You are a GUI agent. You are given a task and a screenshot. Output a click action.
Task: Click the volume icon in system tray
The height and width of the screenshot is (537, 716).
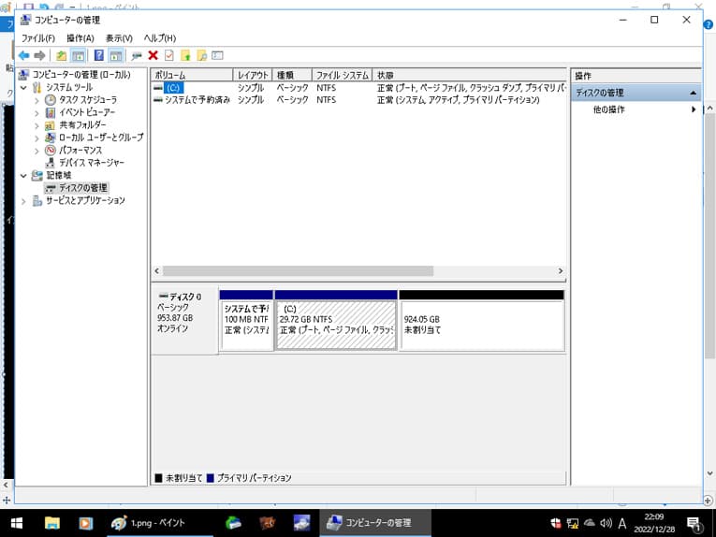(606, 523)
